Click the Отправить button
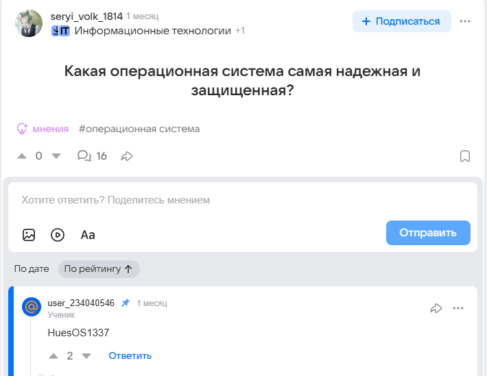The image size is (487, 376). point(428,233)
